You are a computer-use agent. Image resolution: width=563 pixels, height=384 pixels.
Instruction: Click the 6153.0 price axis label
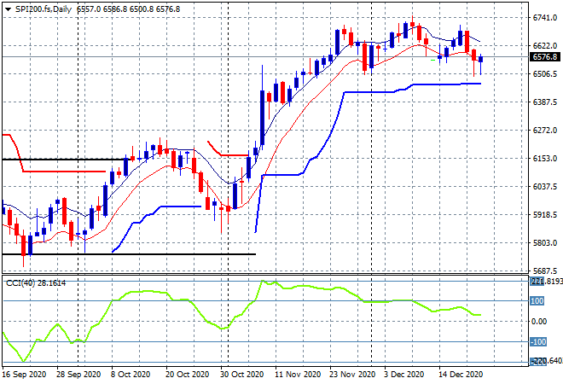point(545,159)
